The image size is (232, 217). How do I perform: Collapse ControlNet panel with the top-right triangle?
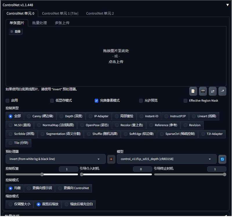coord(227,5)
